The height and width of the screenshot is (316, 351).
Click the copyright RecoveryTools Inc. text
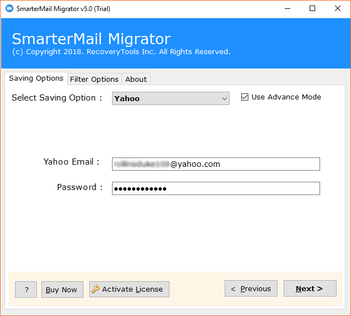121,52
